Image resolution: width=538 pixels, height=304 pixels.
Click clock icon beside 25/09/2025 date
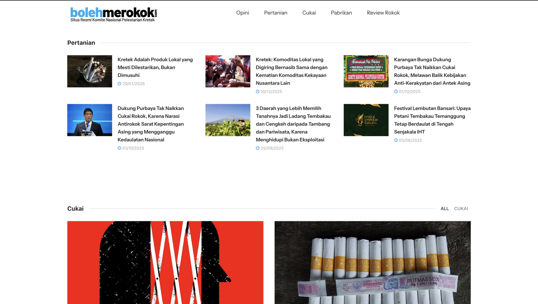point(258,148)
